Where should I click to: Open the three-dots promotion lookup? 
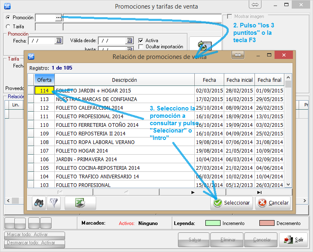(x=58, y=18)
